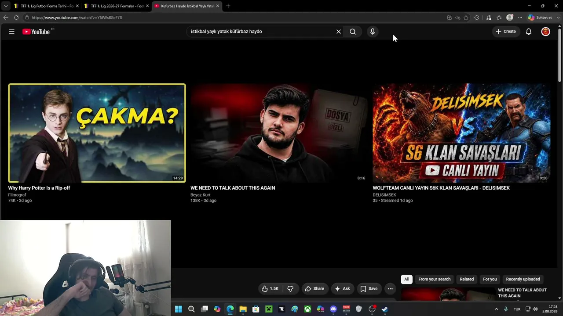Close the TFF 1. Lig 2026-27 Formalar tab
This screenshot has height=316, width=563.
pos(147,6)
